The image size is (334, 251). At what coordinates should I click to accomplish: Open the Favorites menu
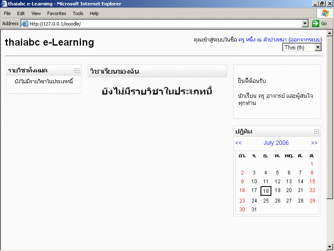pyautogui.click(x=56, y=13)
